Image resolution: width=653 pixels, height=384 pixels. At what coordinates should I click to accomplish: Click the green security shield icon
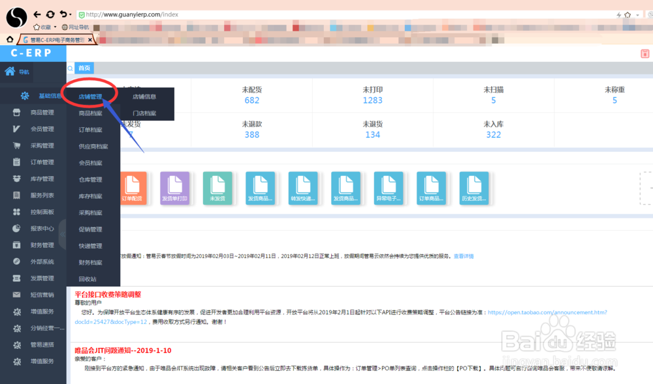click(82, 14)
